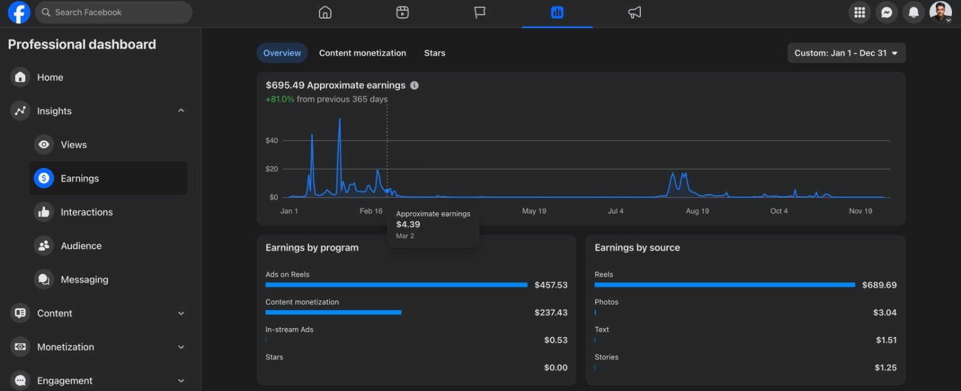This screenshot has width=961, height=391.
Task: Open the Ad Center megaphone icon
Action: [635, 13]
